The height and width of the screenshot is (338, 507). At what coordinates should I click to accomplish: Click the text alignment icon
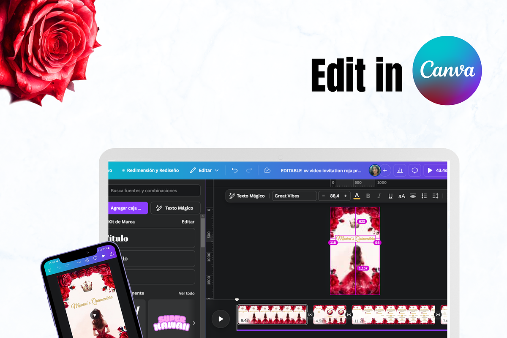pos(413,196)
